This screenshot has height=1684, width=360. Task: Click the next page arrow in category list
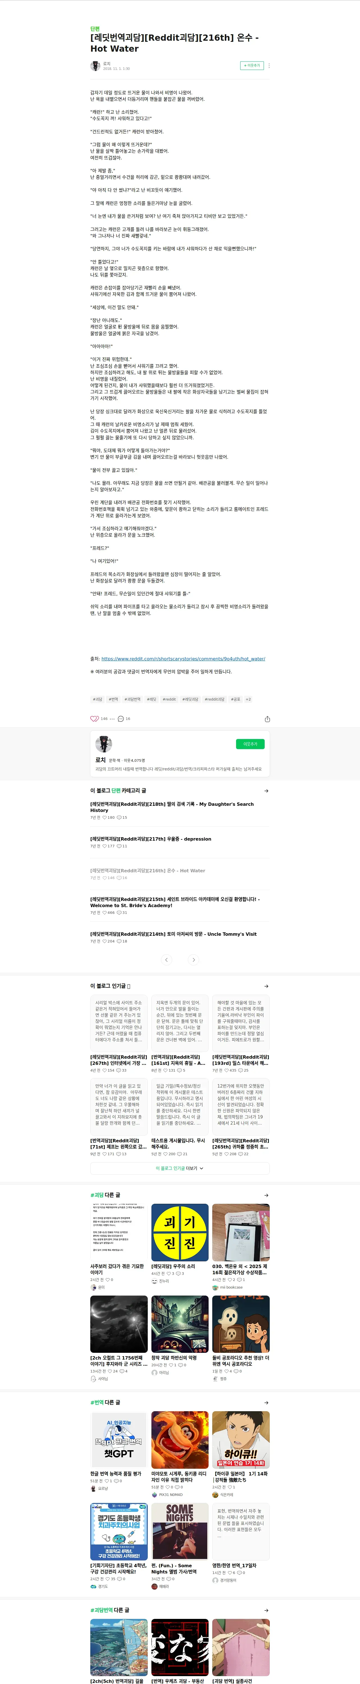pyautogui.click(x=193, y=960)
